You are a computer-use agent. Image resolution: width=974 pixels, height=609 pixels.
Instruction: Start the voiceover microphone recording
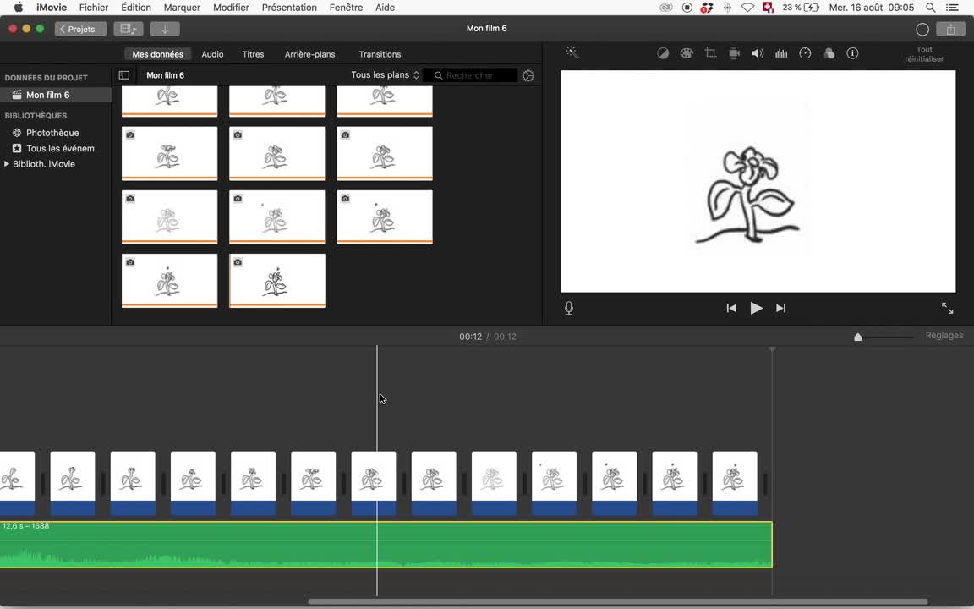(x=569, y=309)
